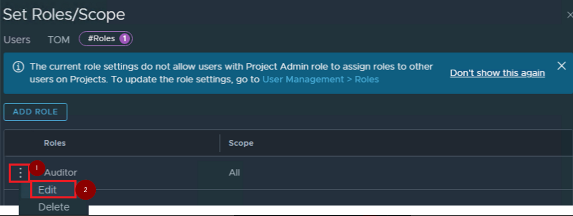Click the Scope column header
The height and width of the screenshot is (216, 573).
coord(241,143)
